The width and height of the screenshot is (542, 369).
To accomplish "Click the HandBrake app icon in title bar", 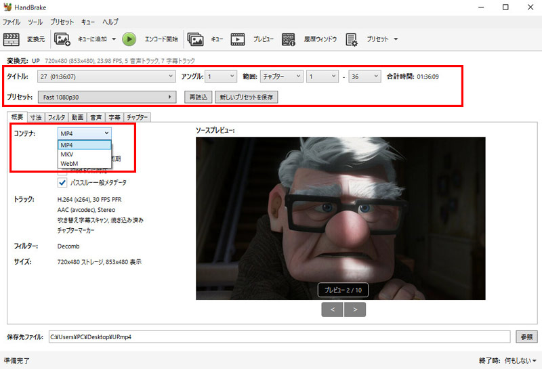I will click(x=7, y=7).
